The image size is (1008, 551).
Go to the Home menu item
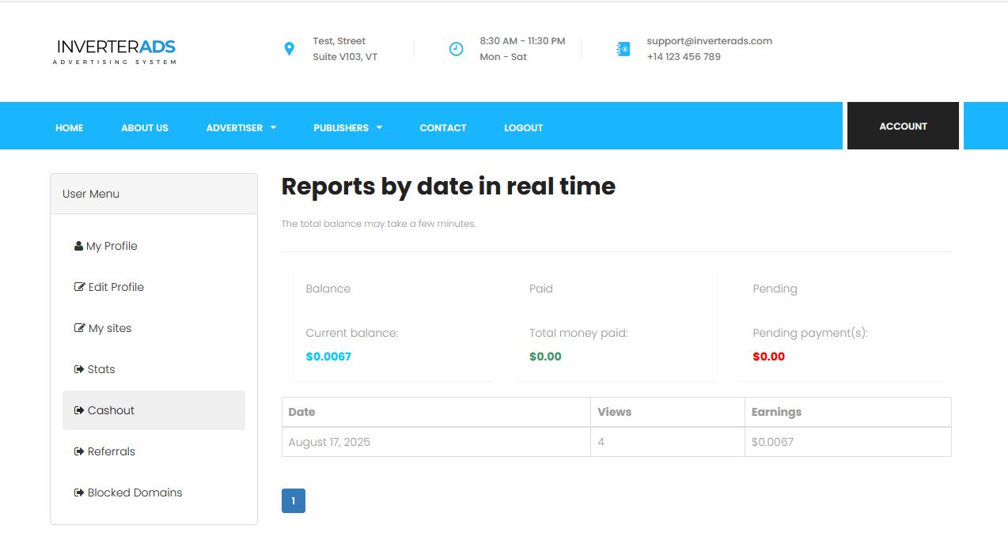(x=69, y=127)
